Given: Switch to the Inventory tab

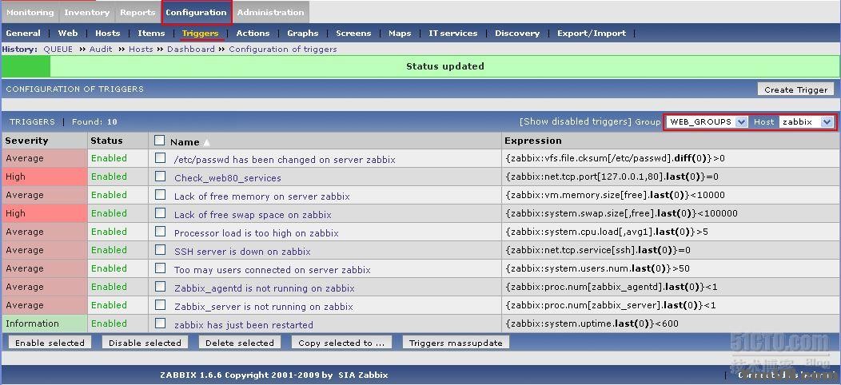Looking at the screenshot, I should pyautogui.click(x=87, y=12).
